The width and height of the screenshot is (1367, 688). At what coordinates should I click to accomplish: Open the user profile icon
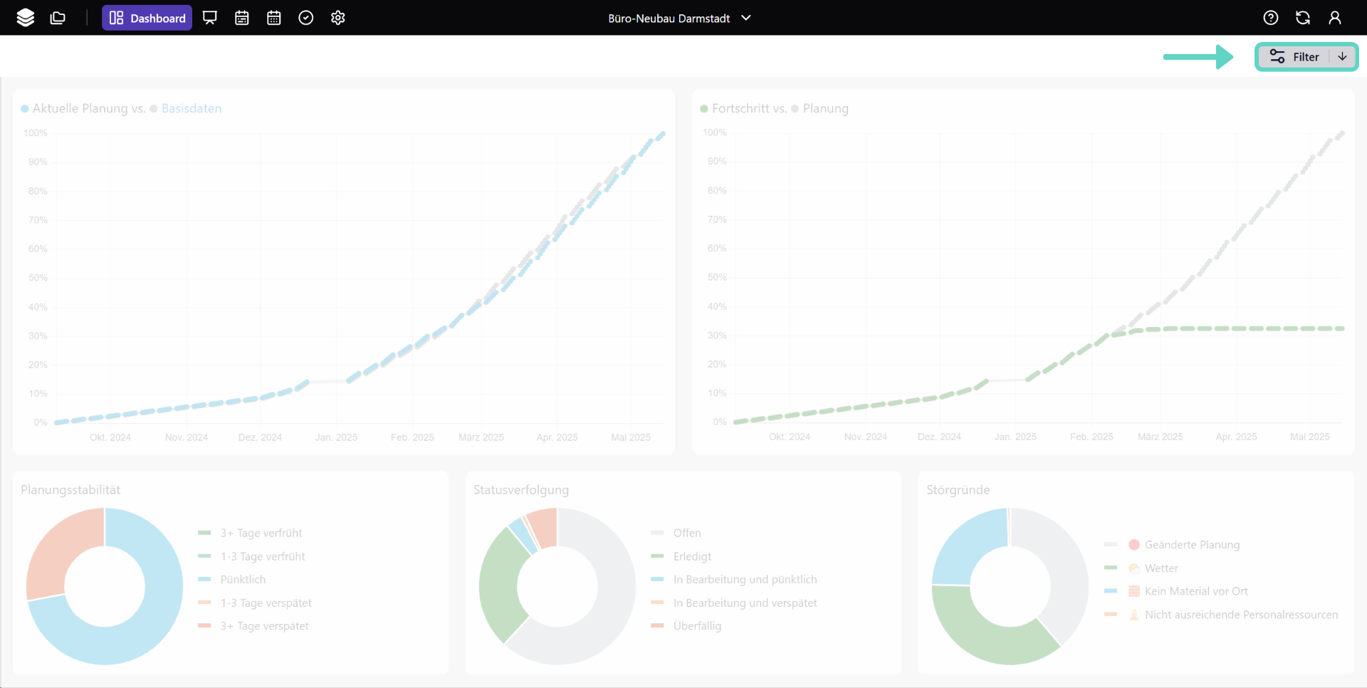coord(1335,18)
